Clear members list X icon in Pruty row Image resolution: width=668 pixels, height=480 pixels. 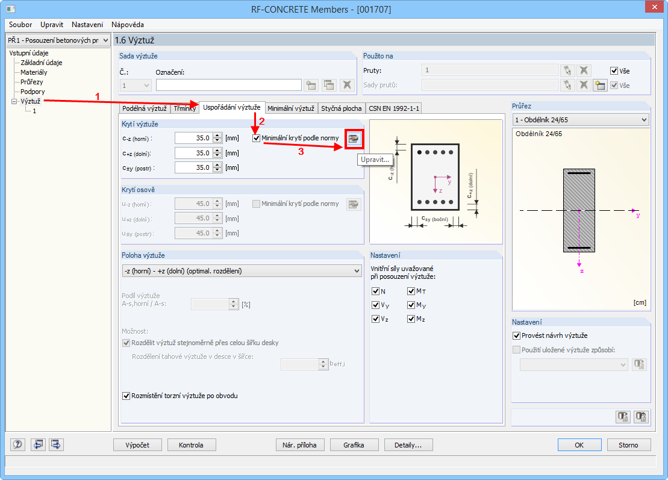584,70
